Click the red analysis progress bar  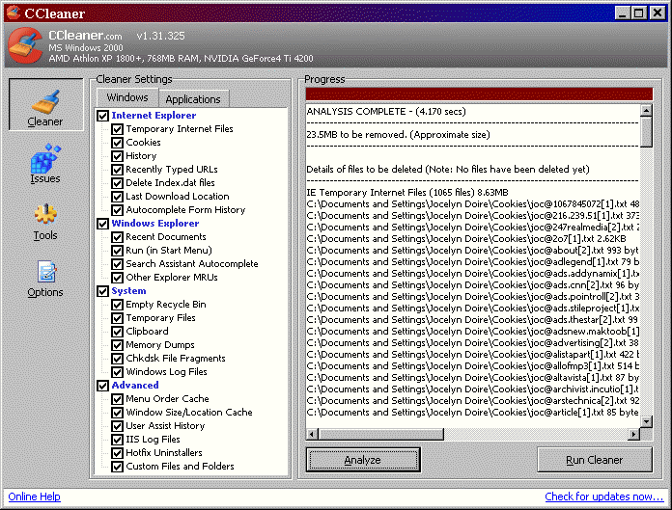(479, 94)
